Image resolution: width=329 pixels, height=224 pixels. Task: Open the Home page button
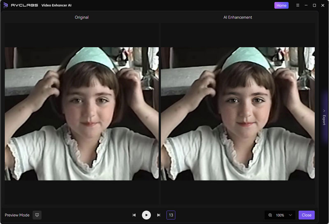click(x=281, y=5)
